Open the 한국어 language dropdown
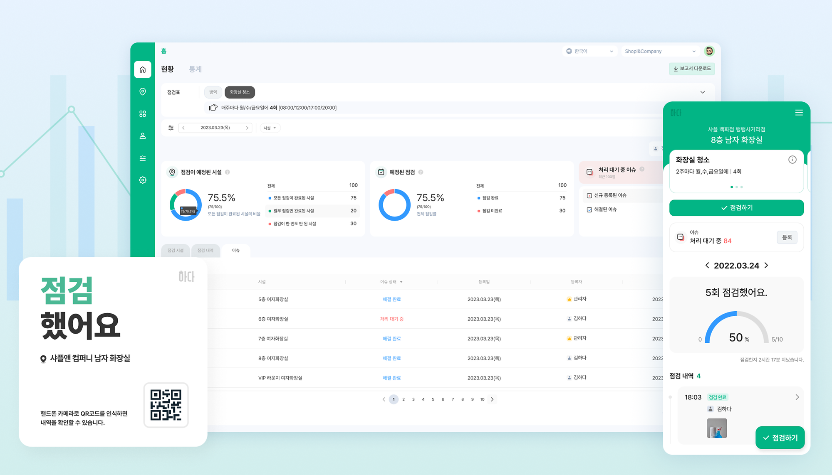This screenshot has height=475, width=832. (589, 51)
